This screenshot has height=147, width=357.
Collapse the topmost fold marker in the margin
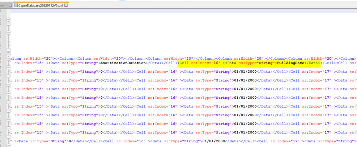(8, 19)
